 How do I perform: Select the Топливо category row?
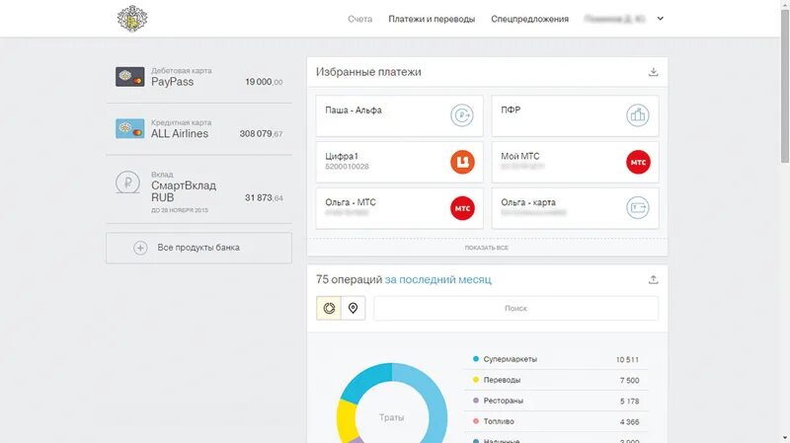coord(556,421)
